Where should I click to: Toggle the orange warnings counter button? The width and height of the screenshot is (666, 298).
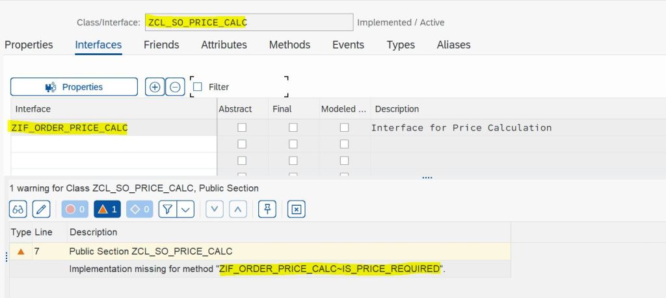107,209
